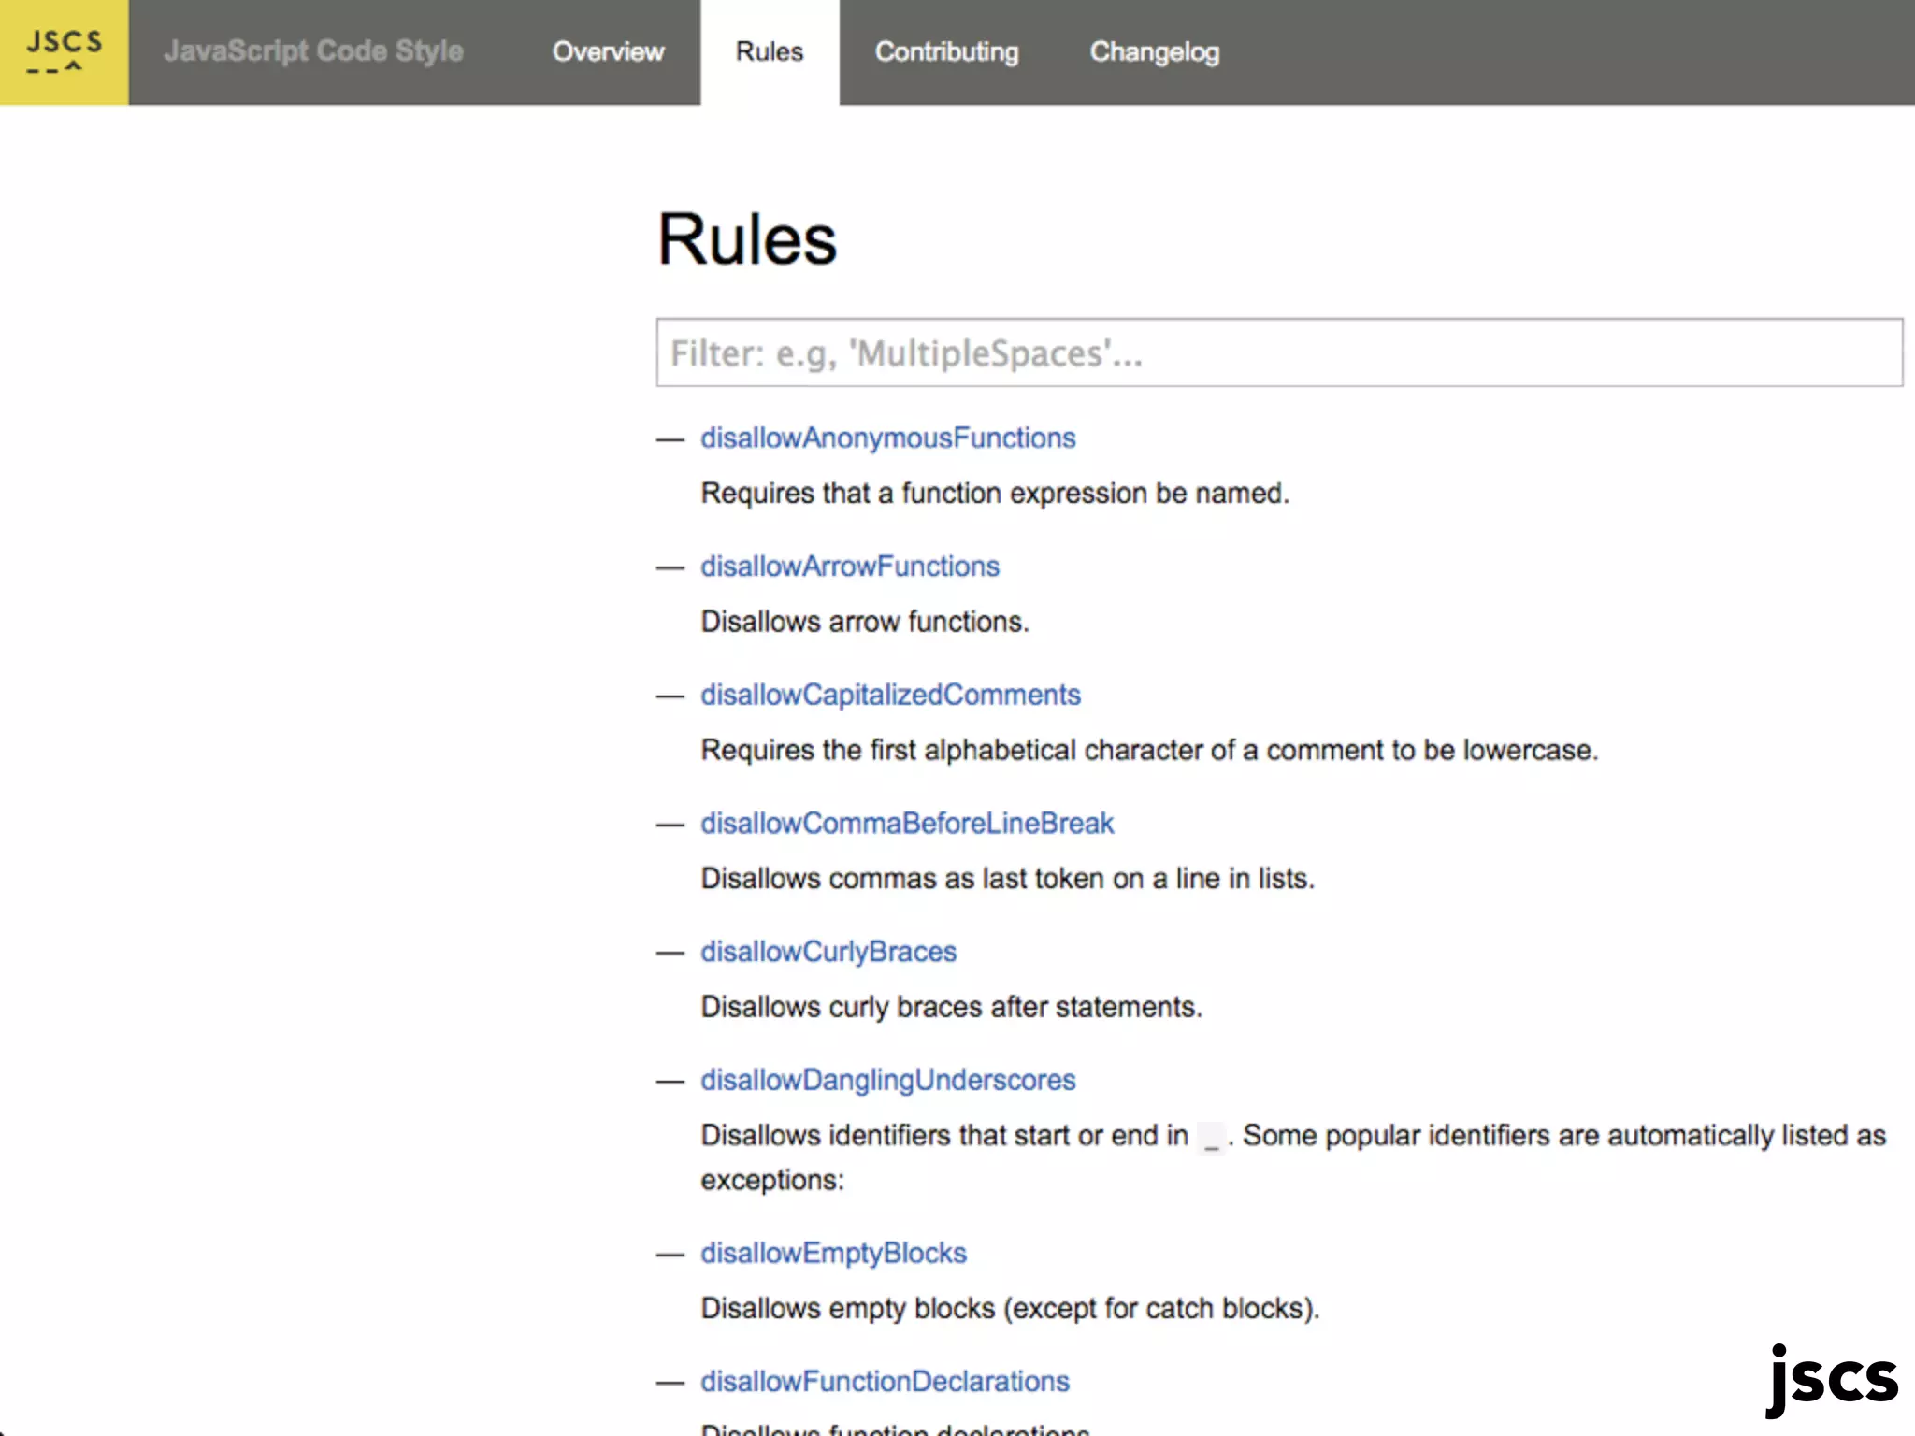Open the JavaScript Code Style home link

pos(313,51)
